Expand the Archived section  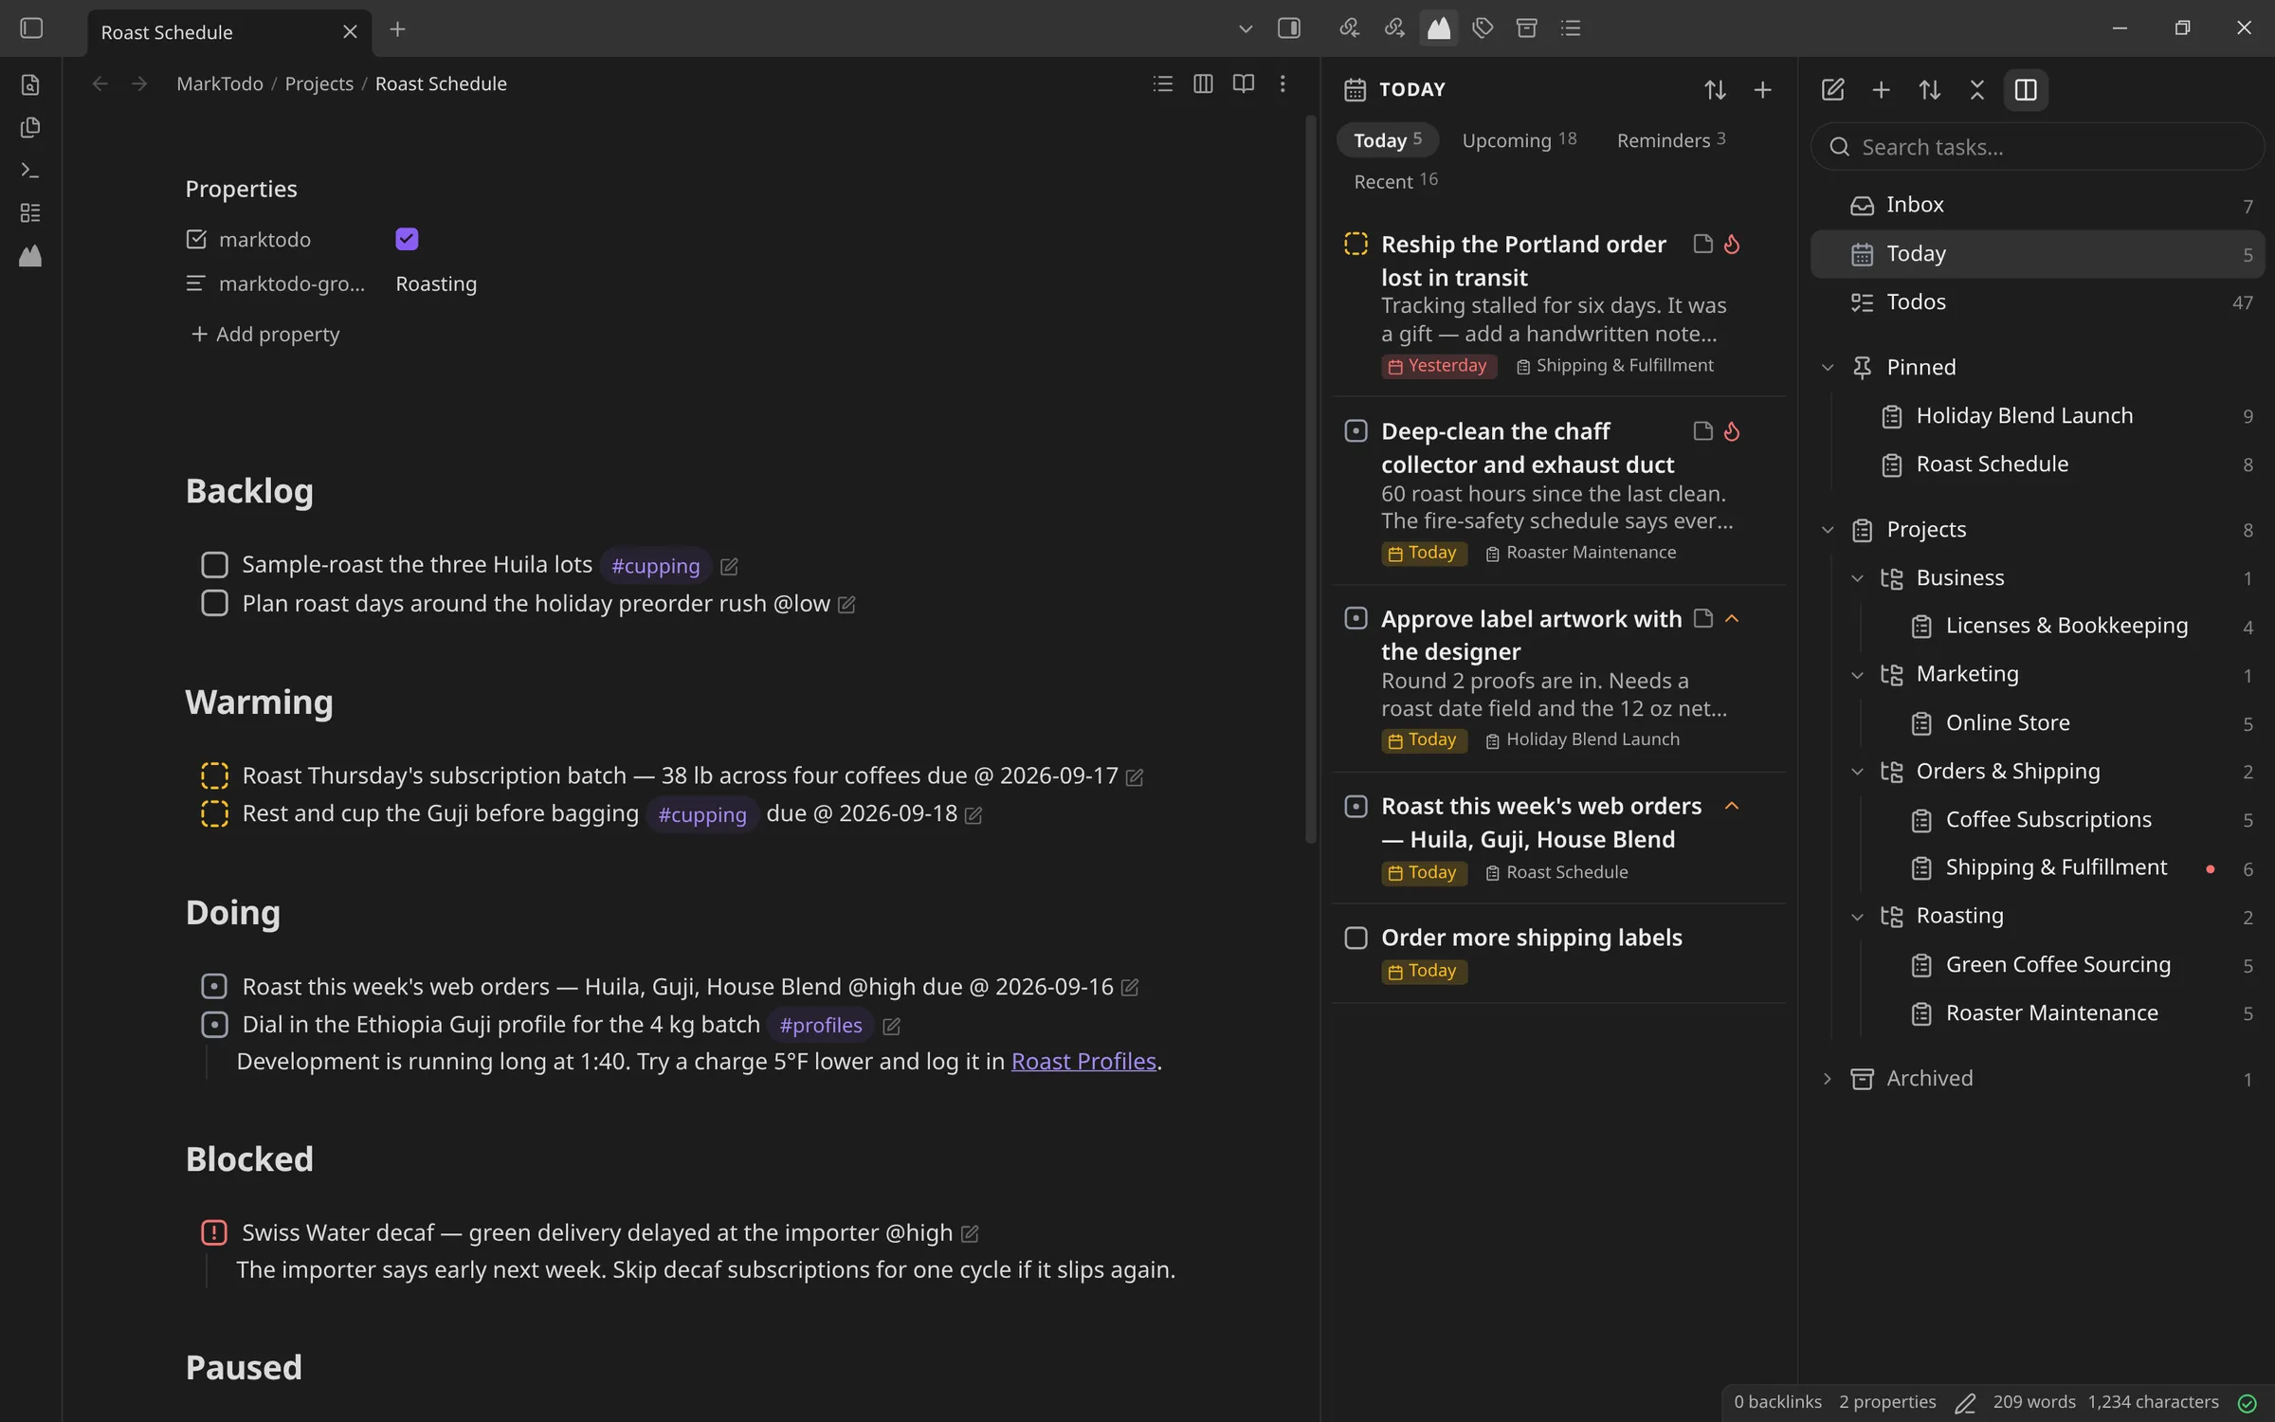(1828, 1079)
